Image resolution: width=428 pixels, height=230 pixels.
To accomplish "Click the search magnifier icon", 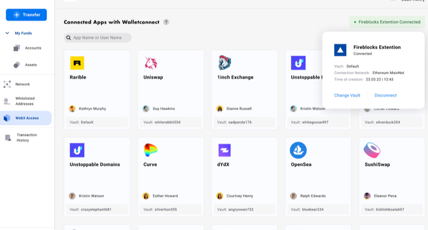I will pos(68,37).
